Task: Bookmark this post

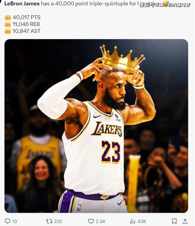Action: (174, 221)
